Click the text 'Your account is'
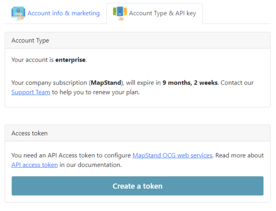The image size is (276, 211). [x=33, y=60]
